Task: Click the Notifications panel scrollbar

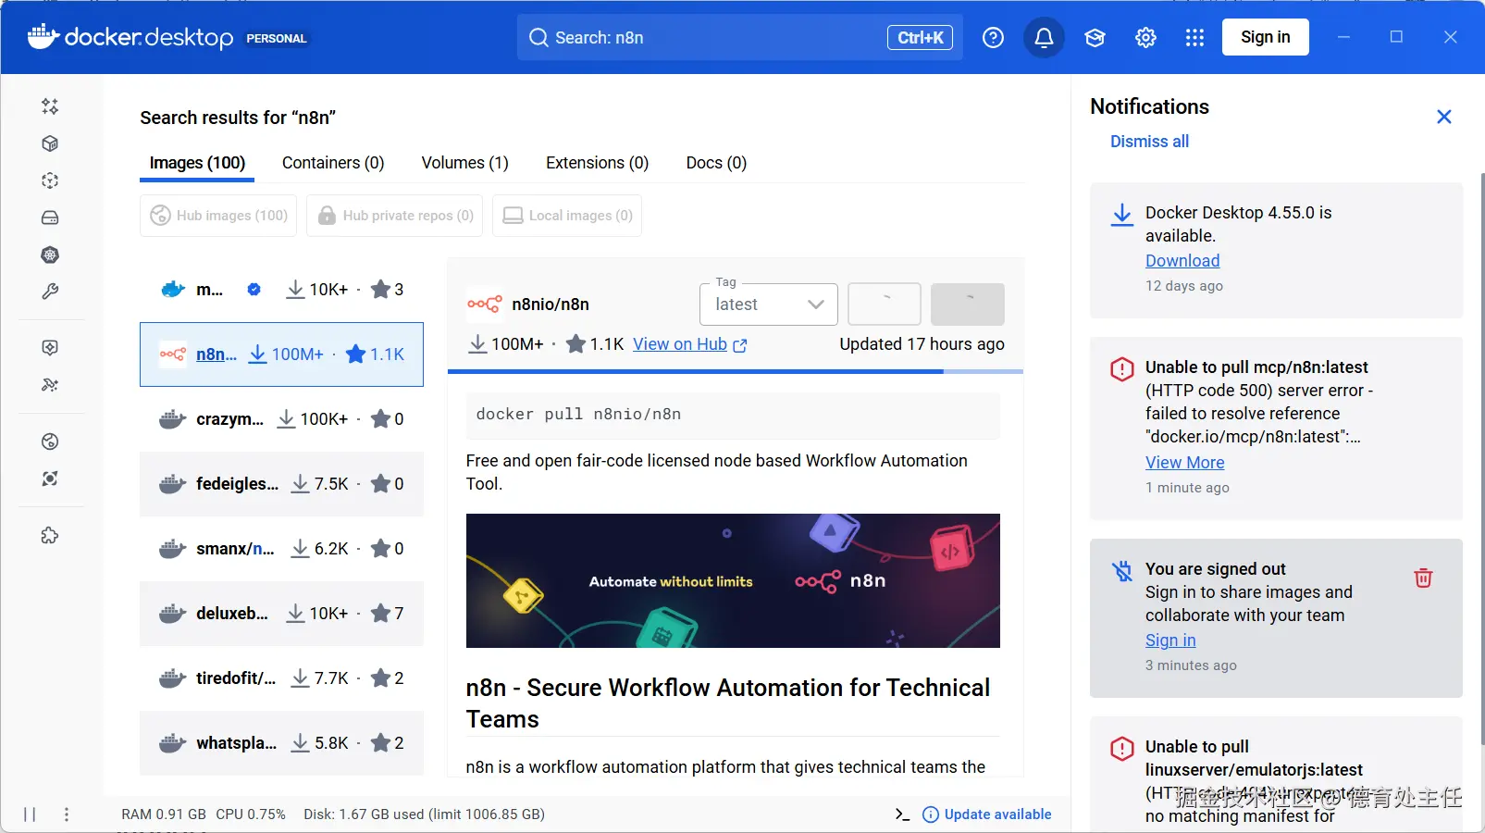Action: (x=1482, y=458)
